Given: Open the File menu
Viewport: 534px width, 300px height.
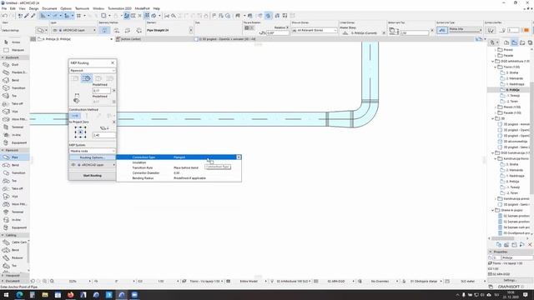Looking at the screenshot, I should 4,8.
